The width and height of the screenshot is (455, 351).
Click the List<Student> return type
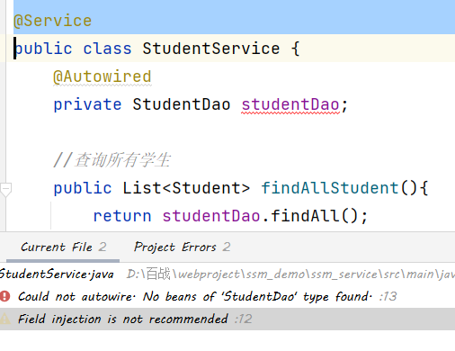(x=186, y=188)
